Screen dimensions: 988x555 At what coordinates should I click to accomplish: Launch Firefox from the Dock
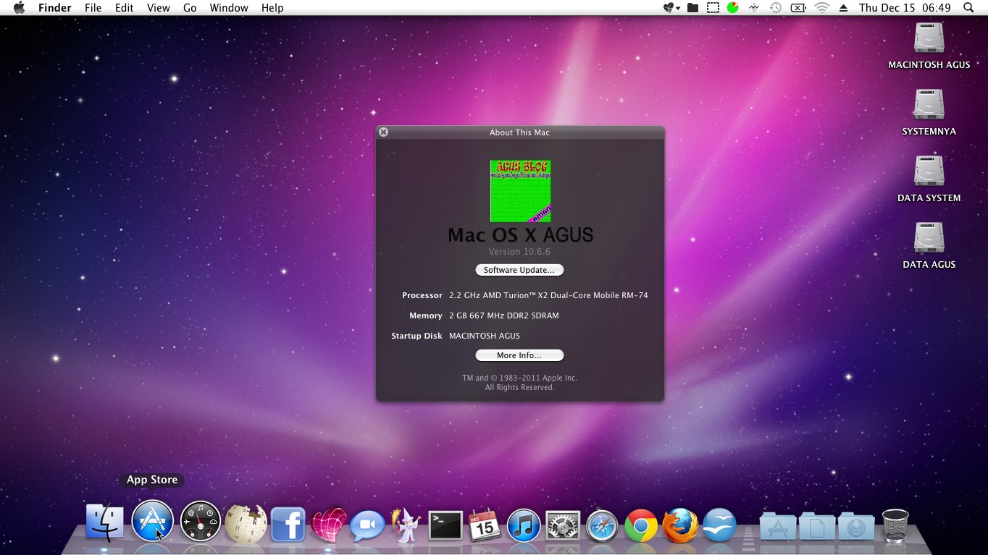pos(680,525)
